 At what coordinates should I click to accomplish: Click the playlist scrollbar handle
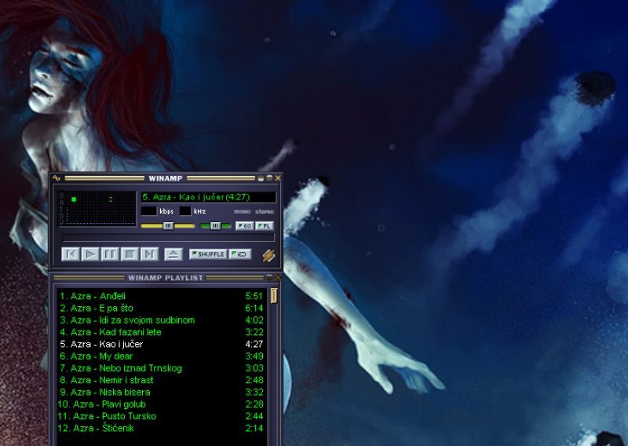click(274, 296)
